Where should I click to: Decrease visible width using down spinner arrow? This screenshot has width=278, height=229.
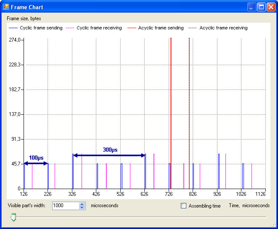click(82, 208)
